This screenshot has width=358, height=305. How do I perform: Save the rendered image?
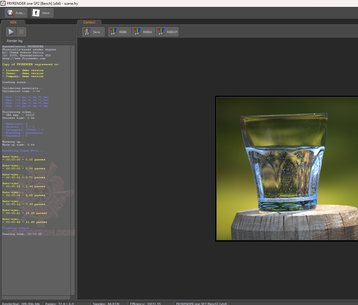point(93,32)
